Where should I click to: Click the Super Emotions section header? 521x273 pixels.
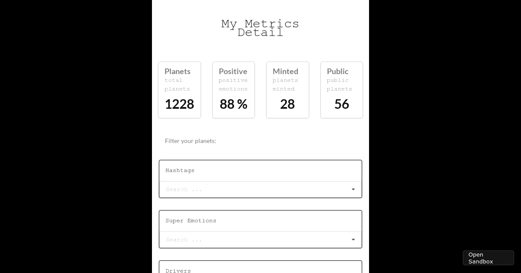tap(191, 221)
